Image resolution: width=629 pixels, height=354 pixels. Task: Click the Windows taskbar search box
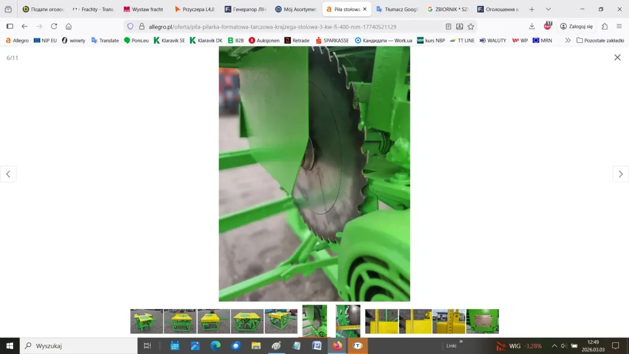coord(79,346)
